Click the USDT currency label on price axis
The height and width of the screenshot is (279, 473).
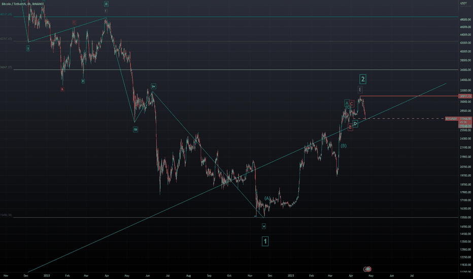(463, 4)
